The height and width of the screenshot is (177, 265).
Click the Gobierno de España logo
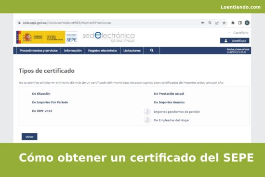point(41,37)
